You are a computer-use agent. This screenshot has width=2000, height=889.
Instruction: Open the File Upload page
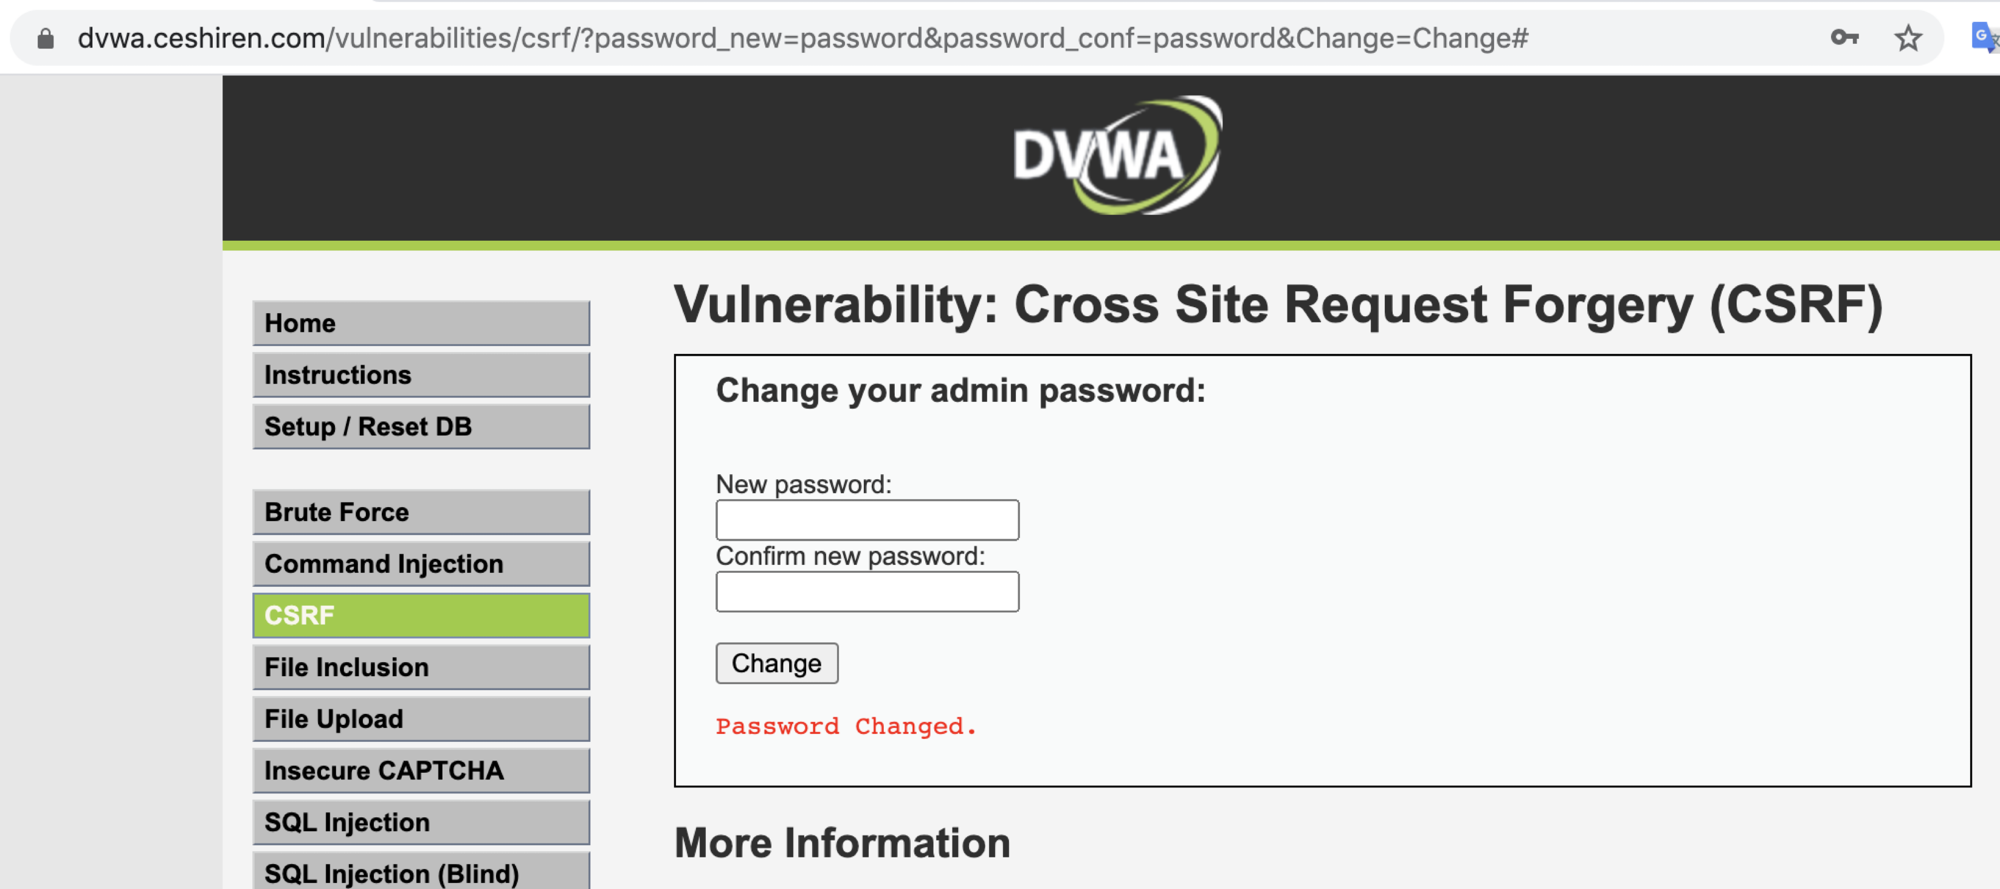421,719
